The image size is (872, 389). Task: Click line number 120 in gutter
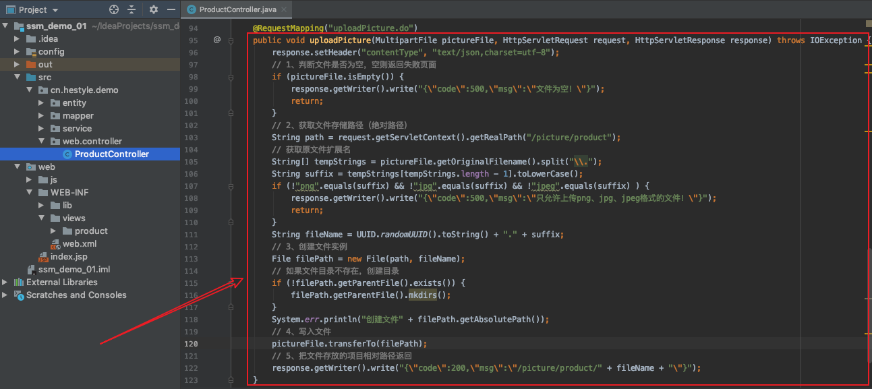[193, 343]
